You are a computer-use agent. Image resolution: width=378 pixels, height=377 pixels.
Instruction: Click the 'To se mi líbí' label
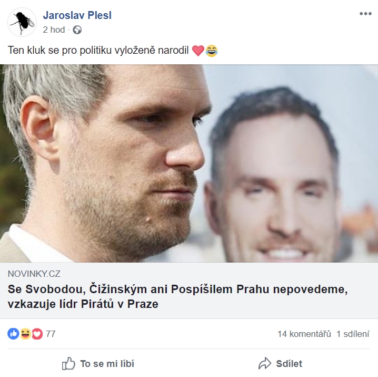tap(107, 364)
